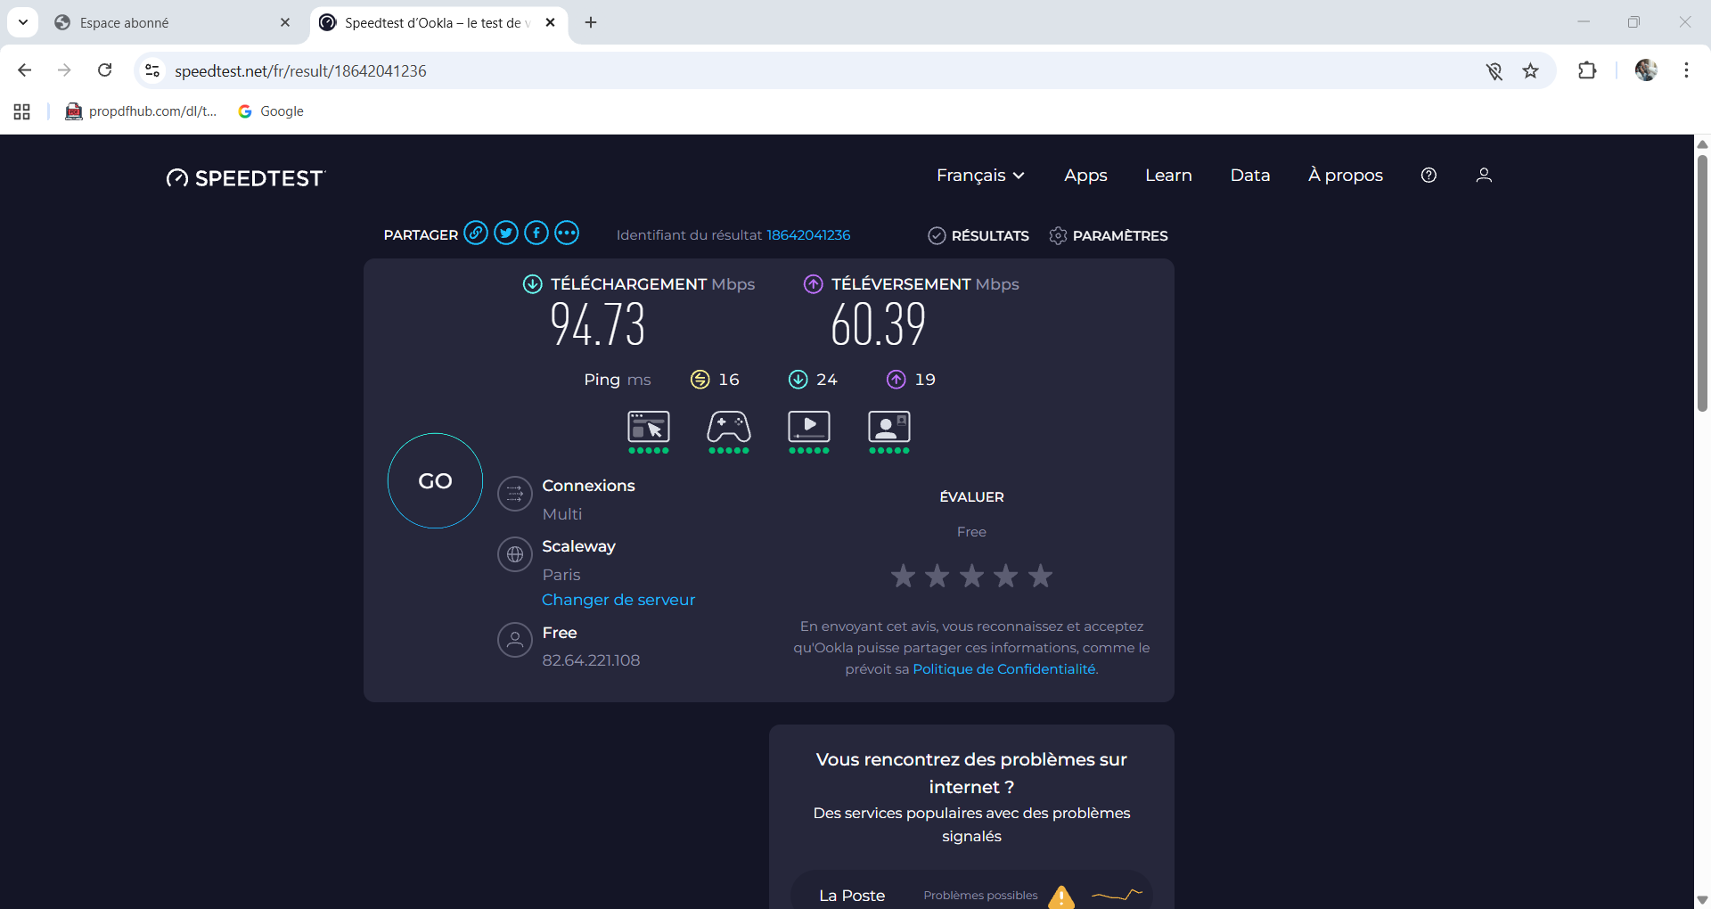Click the result ID 18642041236 link
Viewport: 1711px width, 909px height.
808,235
